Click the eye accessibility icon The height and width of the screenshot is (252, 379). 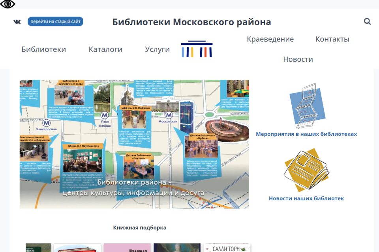coord(8,4)
